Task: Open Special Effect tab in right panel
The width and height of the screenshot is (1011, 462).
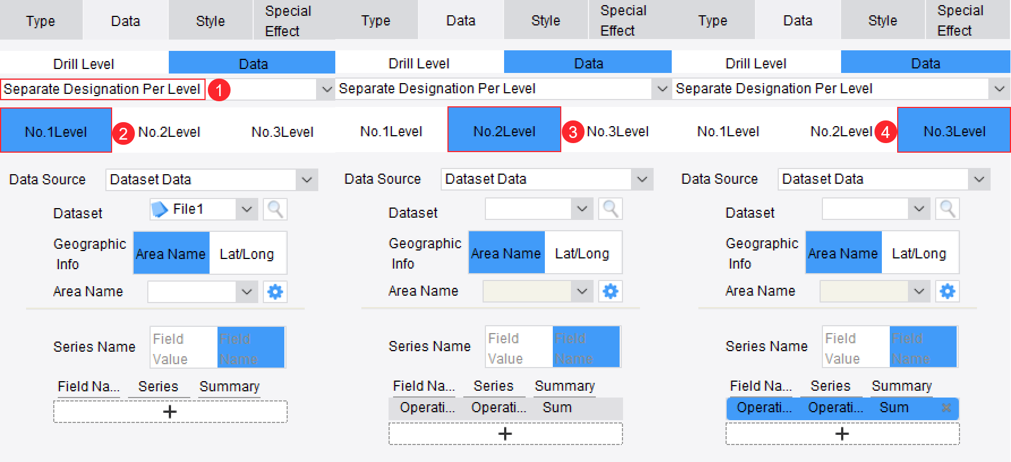Action: pyautogui.click(x=968, y=20)
